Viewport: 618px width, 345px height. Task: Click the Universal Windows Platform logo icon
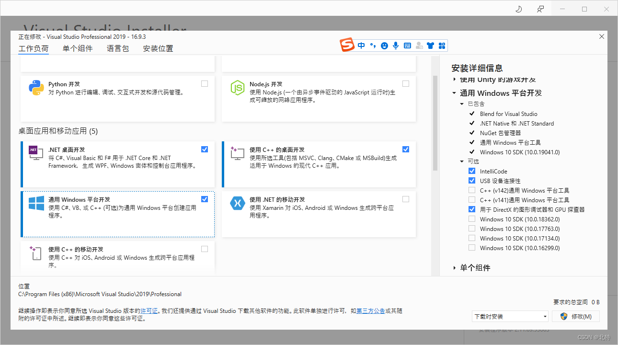(x=36, y=203)
